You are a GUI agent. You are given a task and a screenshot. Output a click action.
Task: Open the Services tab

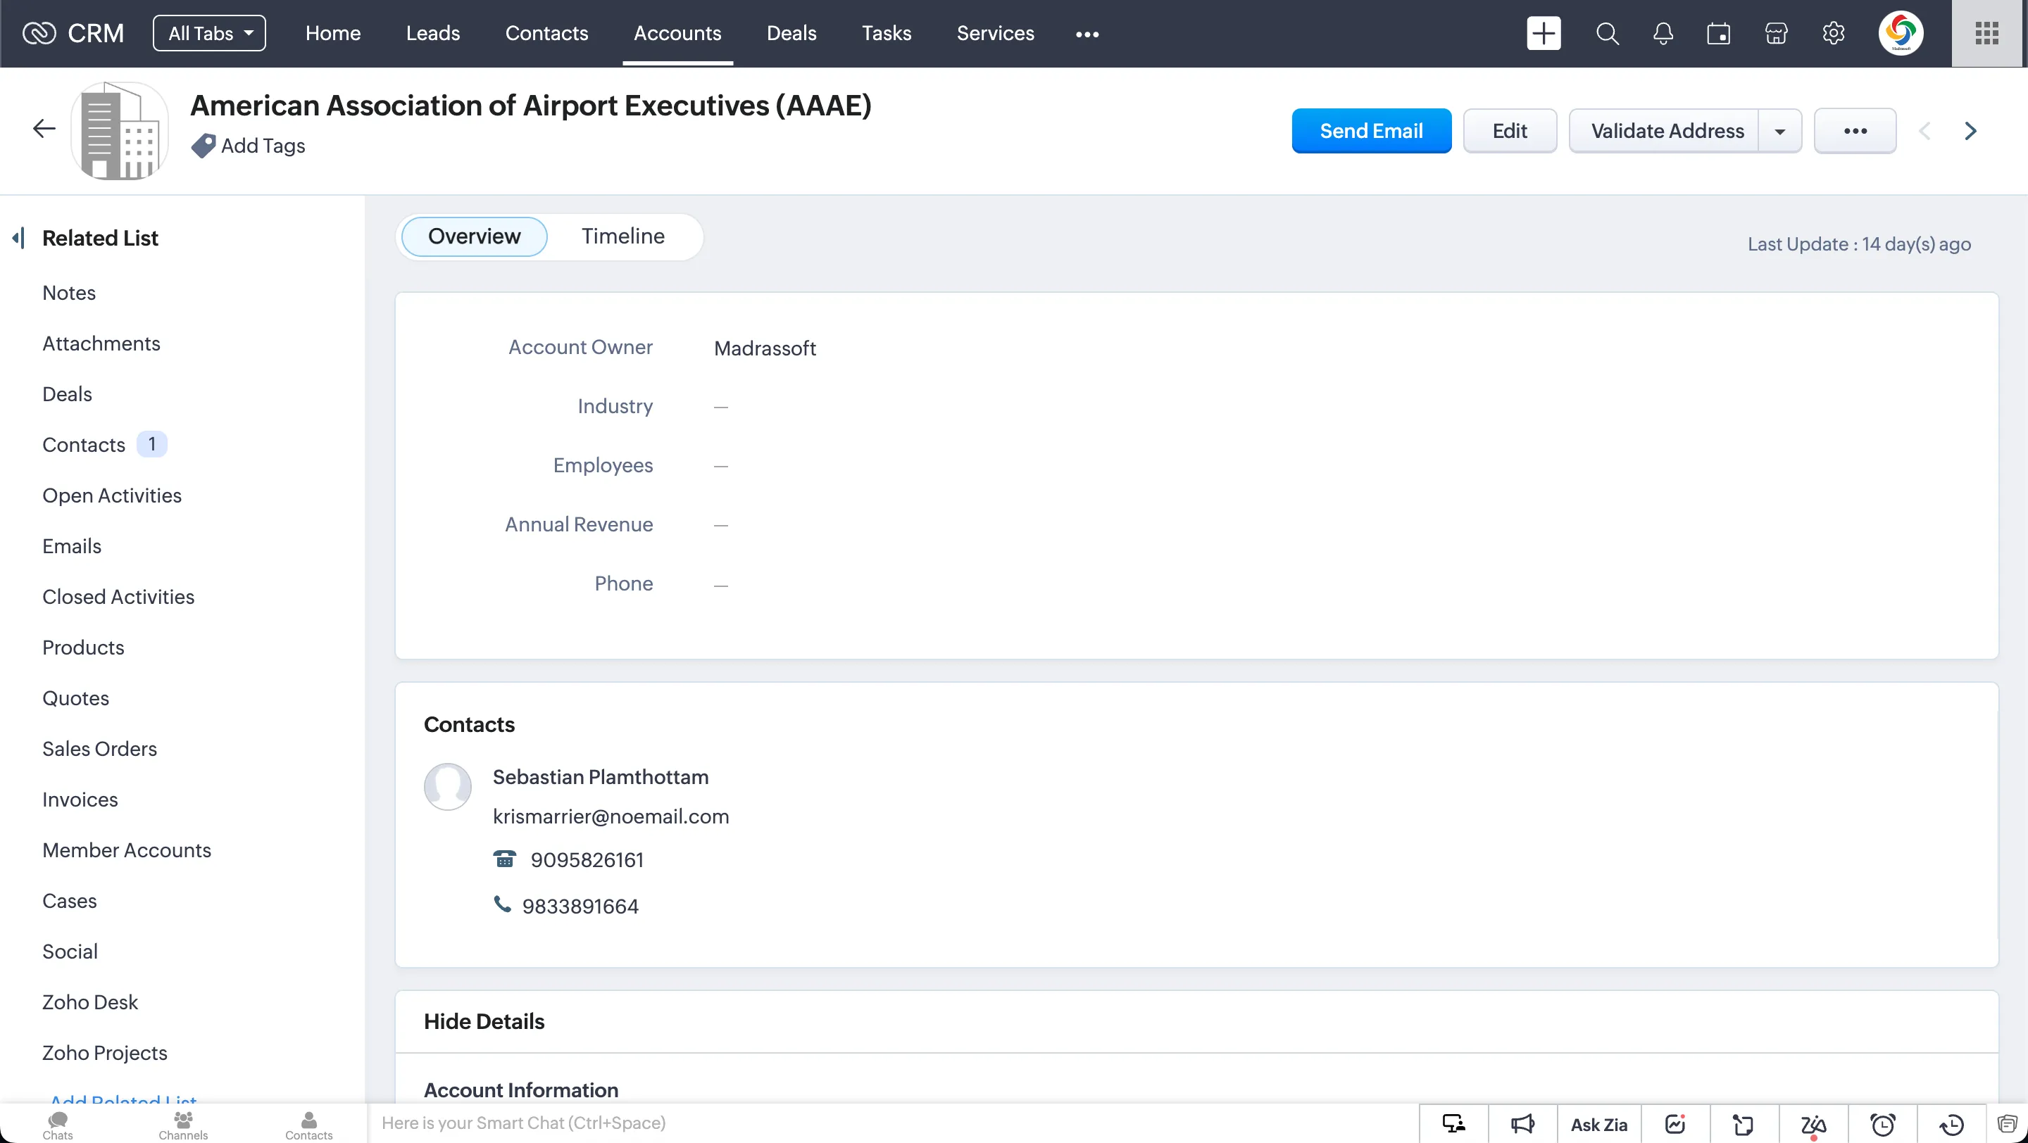tap(995, 33)
